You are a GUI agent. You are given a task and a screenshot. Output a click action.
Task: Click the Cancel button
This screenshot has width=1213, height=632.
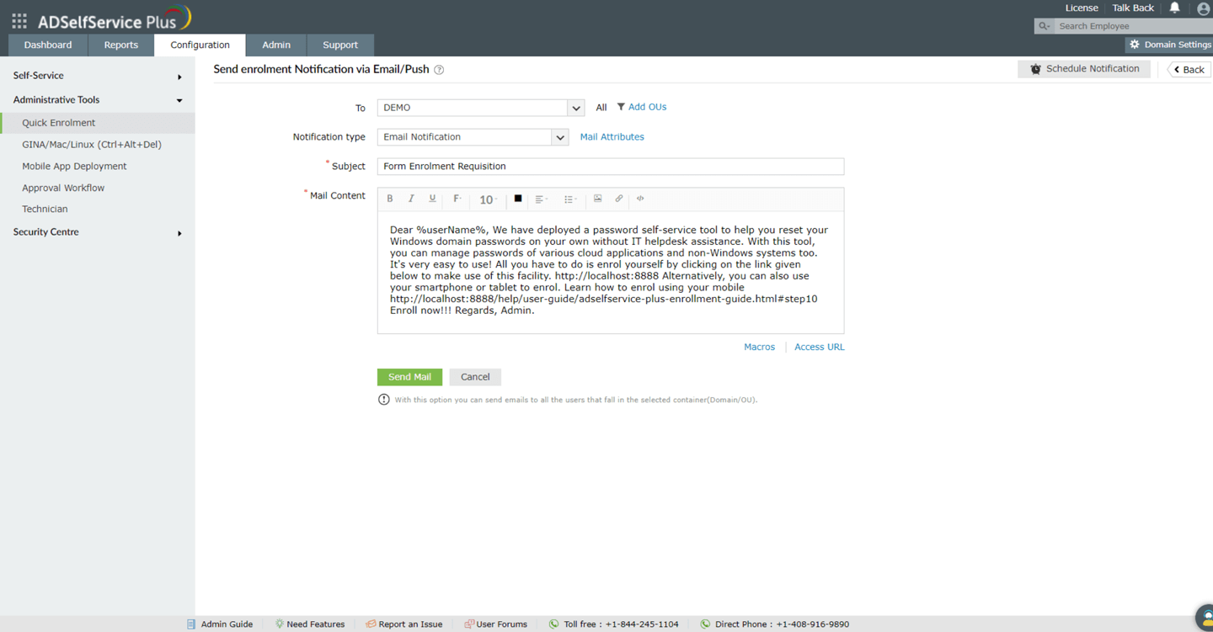tap(475, 377)
